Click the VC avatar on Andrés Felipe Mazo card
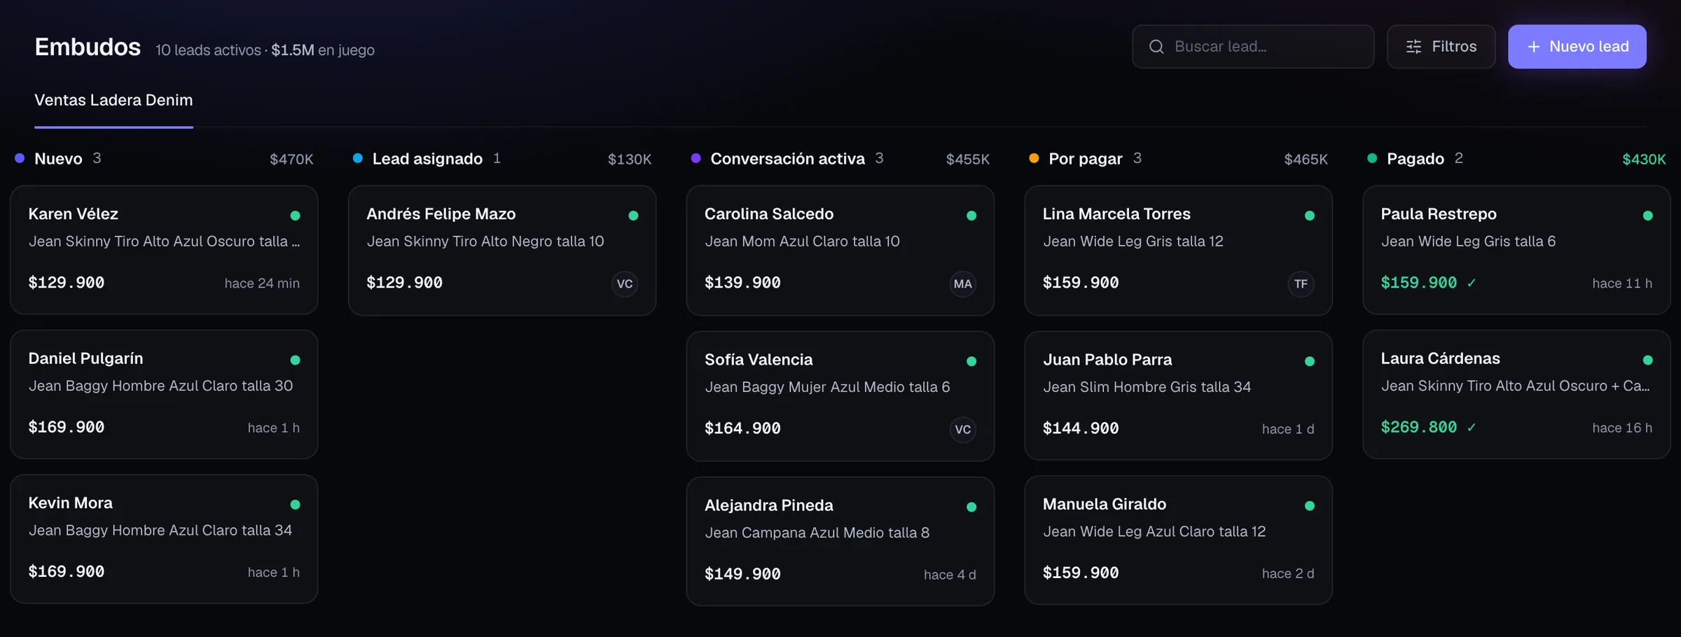The height and width of the screenshot is (637, 1681). [x=624, y=283]
